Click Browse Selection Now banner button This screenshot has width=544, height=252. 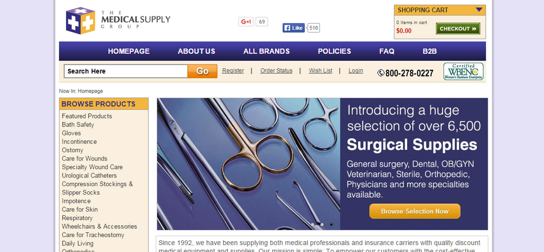415,211
